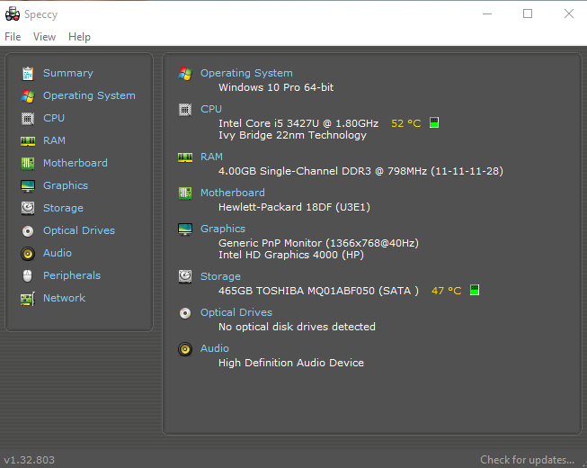
Task: Click the Network card icon in sidebar
Action: point(28,299)
